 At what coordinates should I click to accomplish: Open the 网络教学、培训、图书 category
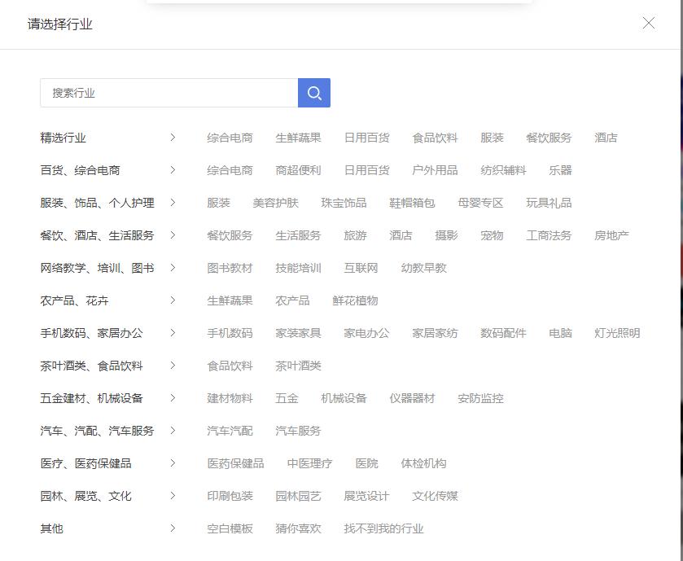click(x=95, y=268)
